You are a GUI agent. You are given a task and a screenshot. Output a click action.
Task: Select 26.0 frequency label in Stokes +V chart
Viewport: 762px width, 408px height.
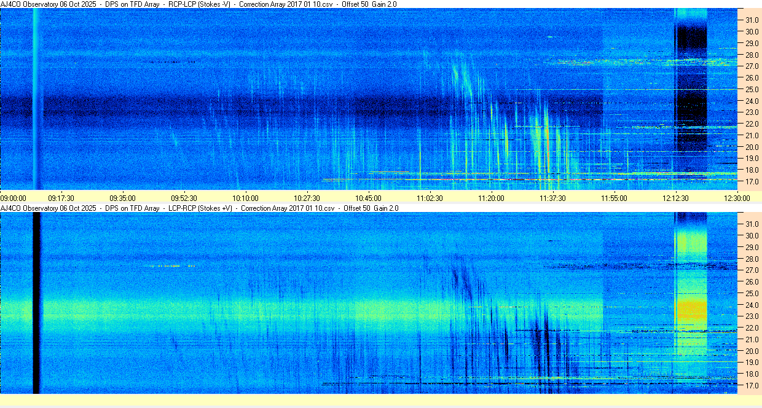pos(752,281)
